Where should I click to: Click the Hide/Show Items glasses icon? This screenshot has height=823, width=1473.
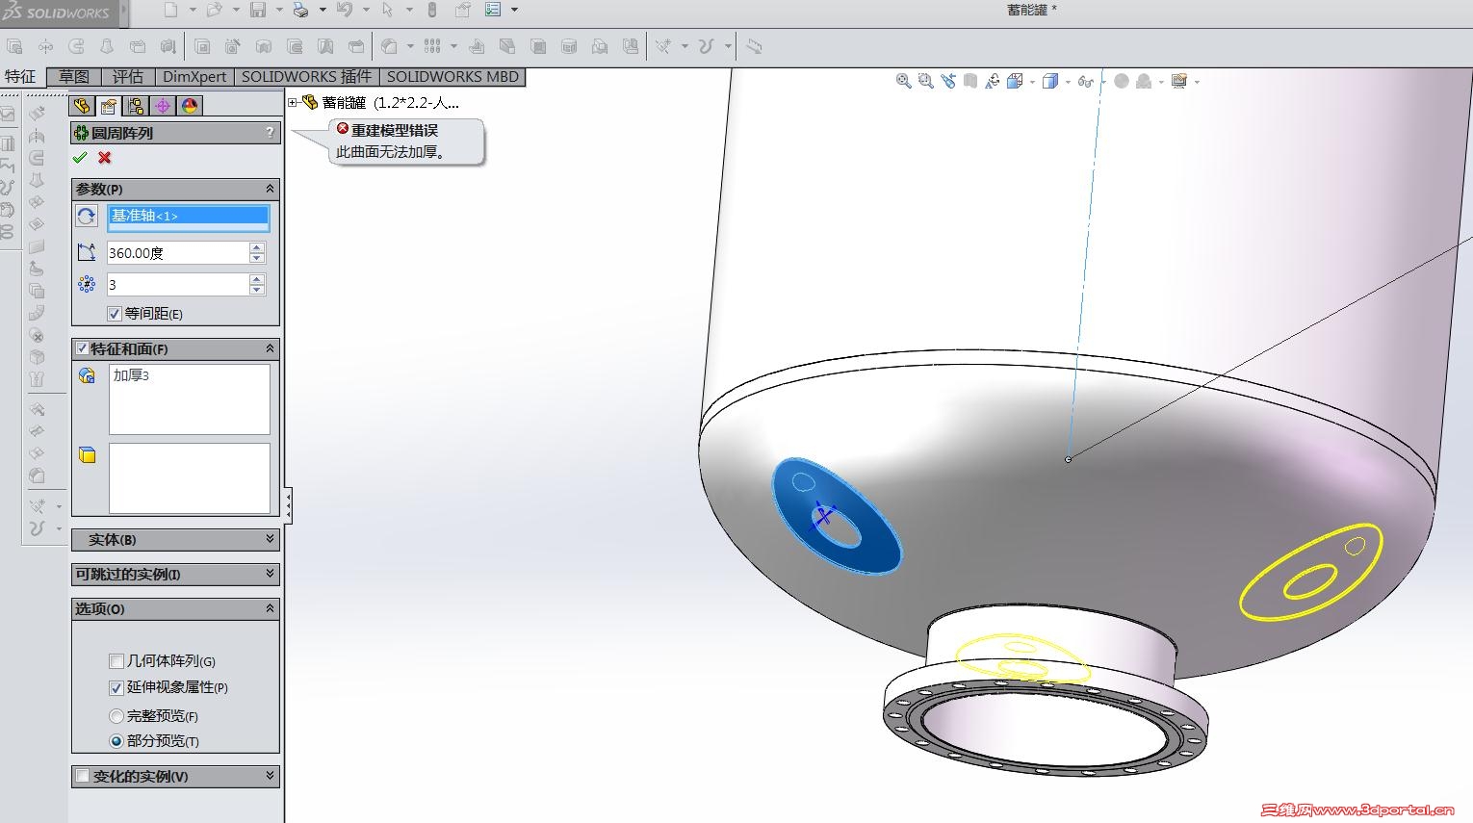coord(1086,82)
